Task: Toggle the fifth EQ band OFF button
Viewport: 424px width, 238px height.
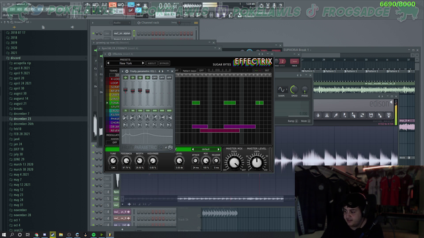Action: tap(154, 77)
